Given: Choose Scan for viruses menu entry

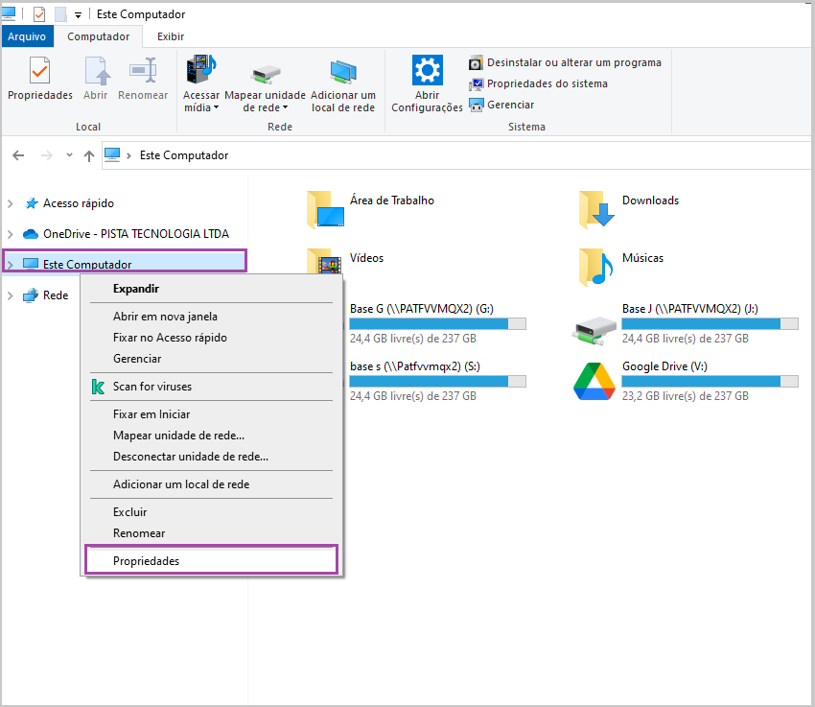Looking at the screenshot, I should pos(151,387).
